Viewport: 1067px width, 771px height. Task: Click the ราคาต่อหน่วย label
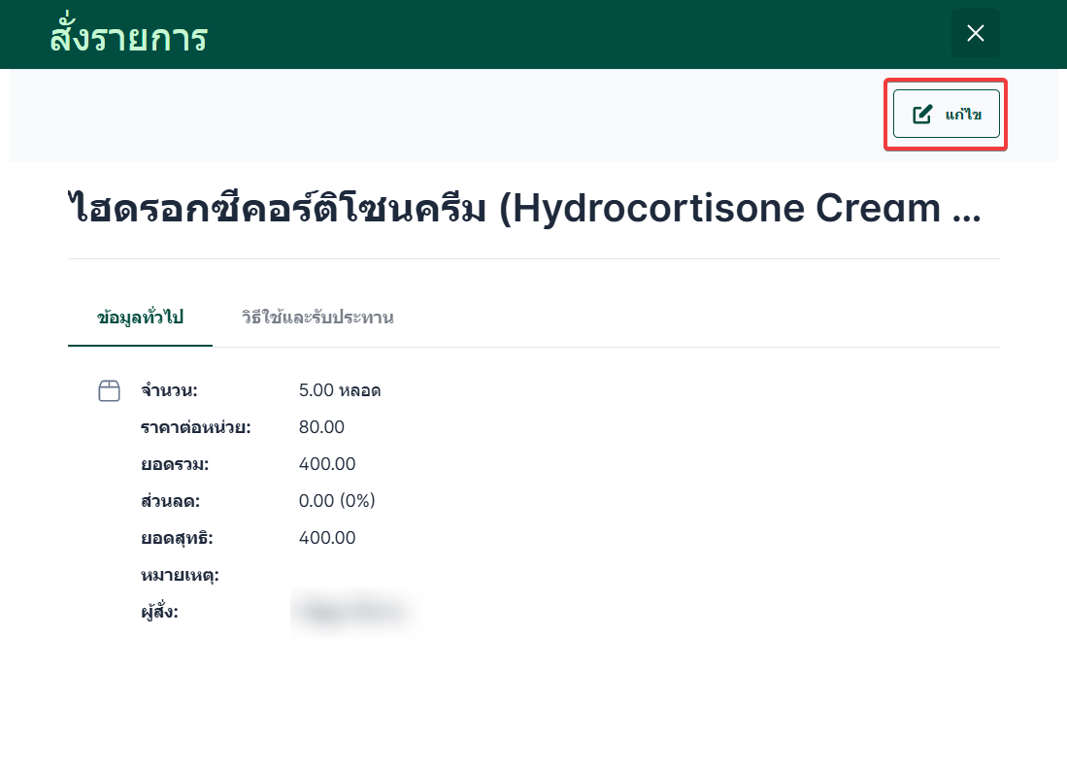pyautogui.click(x=195, y=427)
